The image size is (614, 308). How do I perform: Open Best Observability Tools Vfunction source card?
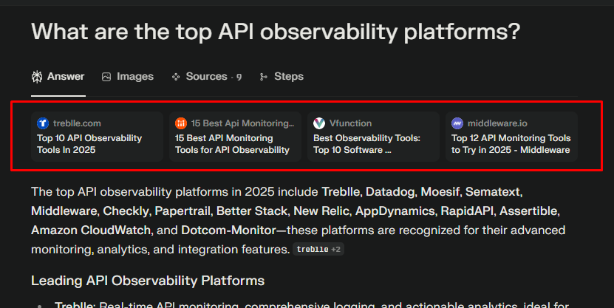point(374,137)
